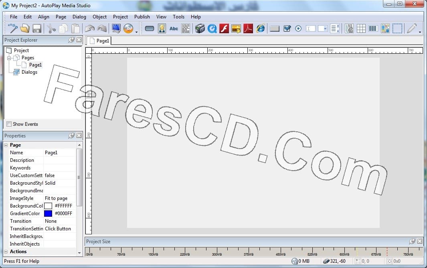
Task: Insert a Paragraph object icon
Action: click(186, 28)
